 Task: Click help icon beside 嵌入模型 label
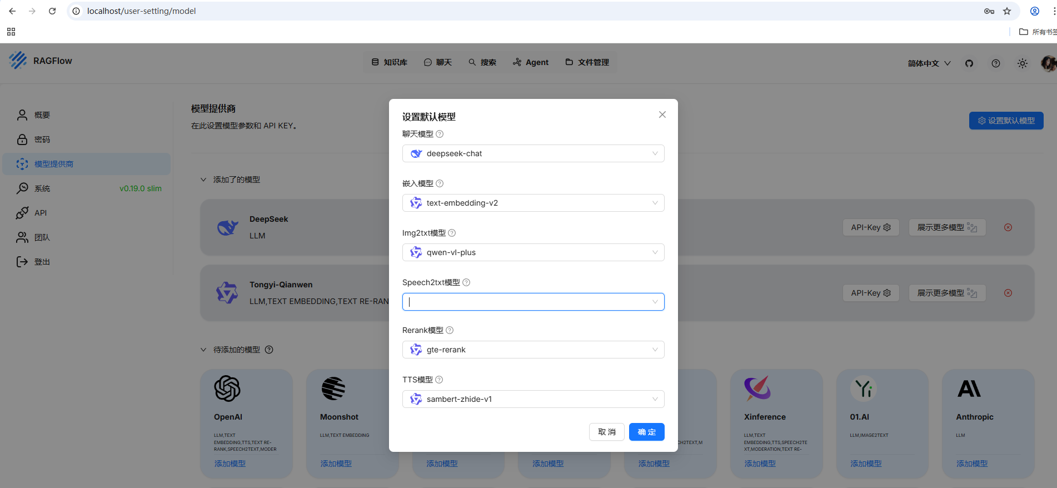point(440,183)
